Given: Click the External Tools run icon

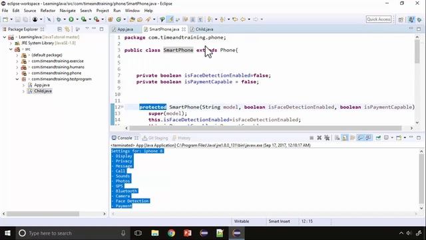Looking at the screenshot, I should point(97,19).
